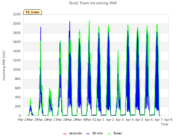Toggle the seconds legend entry
The height and width of the screenshot is (139, 186).
[73, 133]
